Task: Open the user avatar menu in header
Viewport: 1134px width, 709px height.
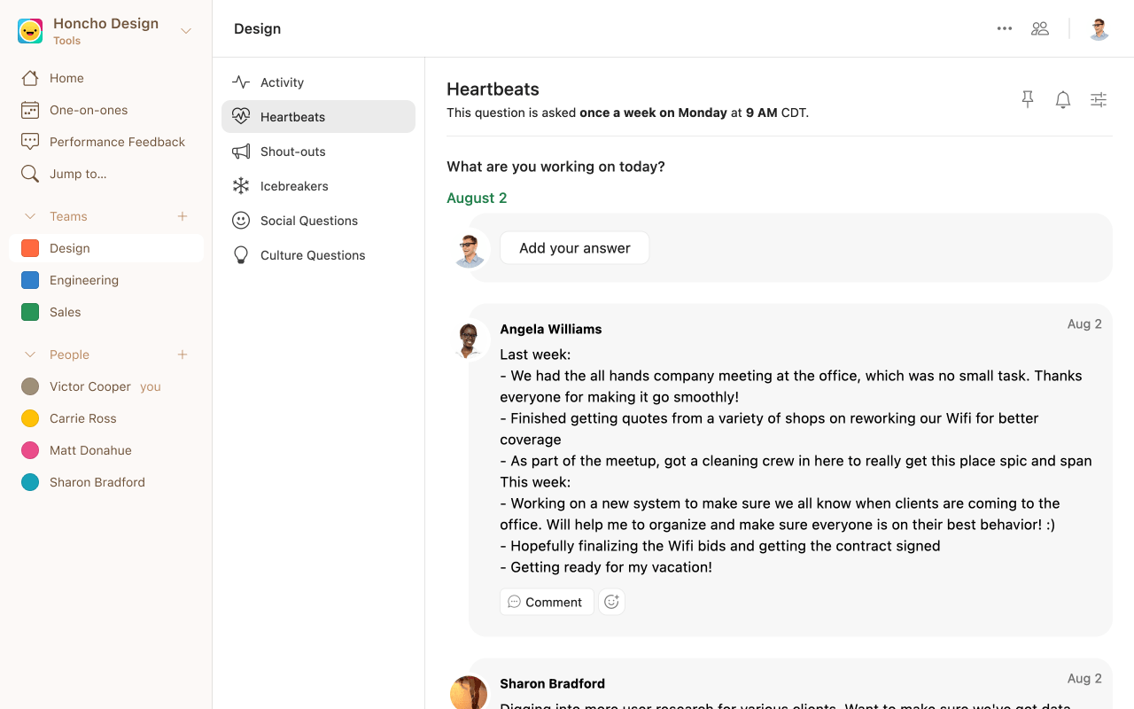Action: (1099, 28)
